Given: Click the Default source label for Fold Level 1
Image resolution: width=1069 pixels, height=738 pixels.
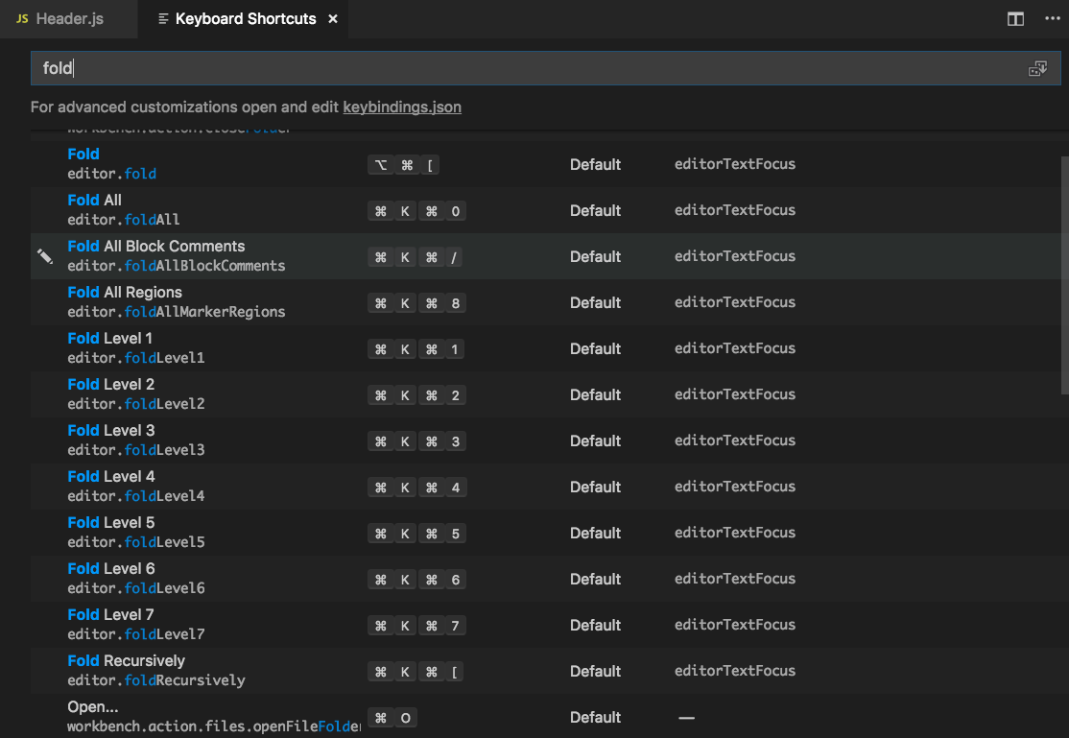Looking at the screenshot, I should pyautogui.click(x=595, y=347).
